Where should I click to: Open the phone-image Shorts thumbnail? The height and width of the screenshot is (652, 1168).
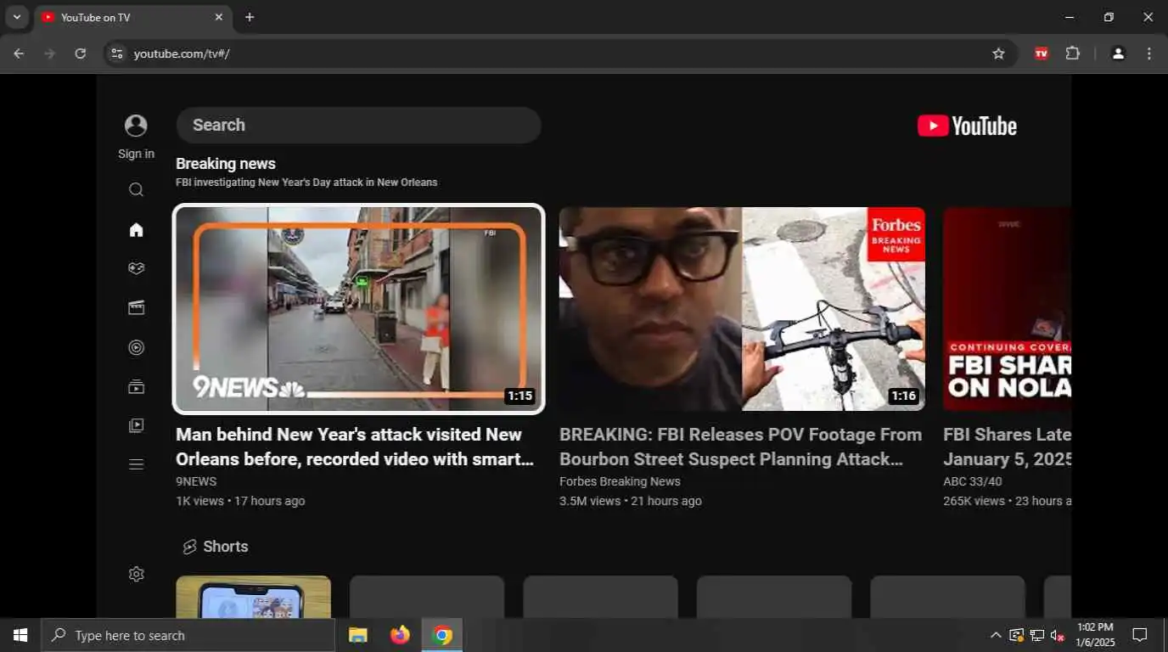pos(253,597)
